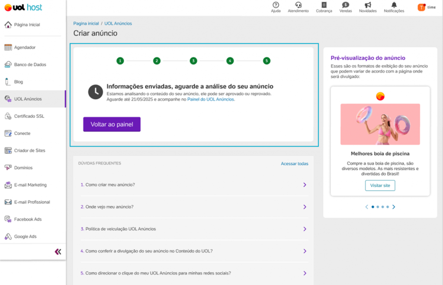The width and height of the screenshot is (443, 285).
Task: Open the Blog sidebar icon
Action: coord(8,81)
